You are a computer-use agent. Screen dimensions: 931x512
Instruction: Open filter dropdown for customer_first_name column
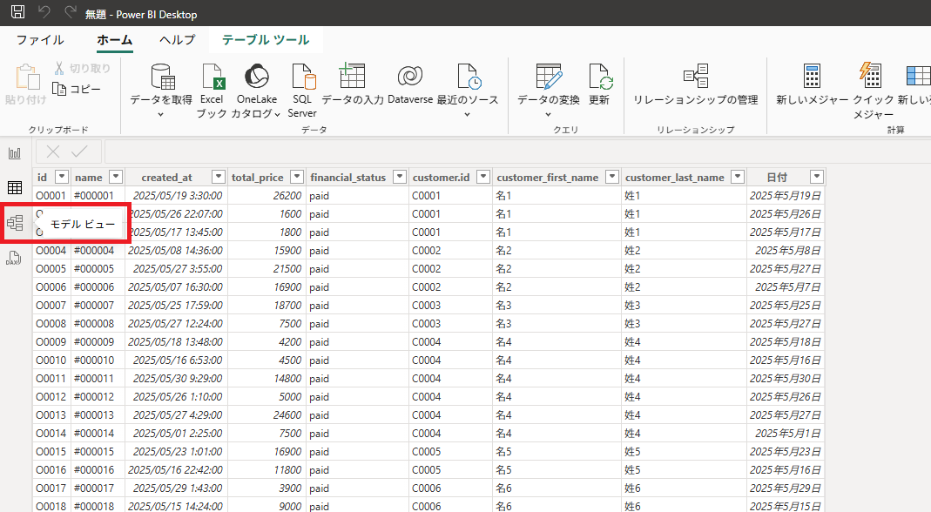click(611, 177)
